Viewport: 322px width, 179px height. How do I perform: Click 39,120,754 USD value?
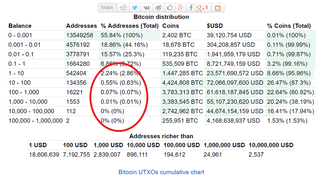click(229, 35)
